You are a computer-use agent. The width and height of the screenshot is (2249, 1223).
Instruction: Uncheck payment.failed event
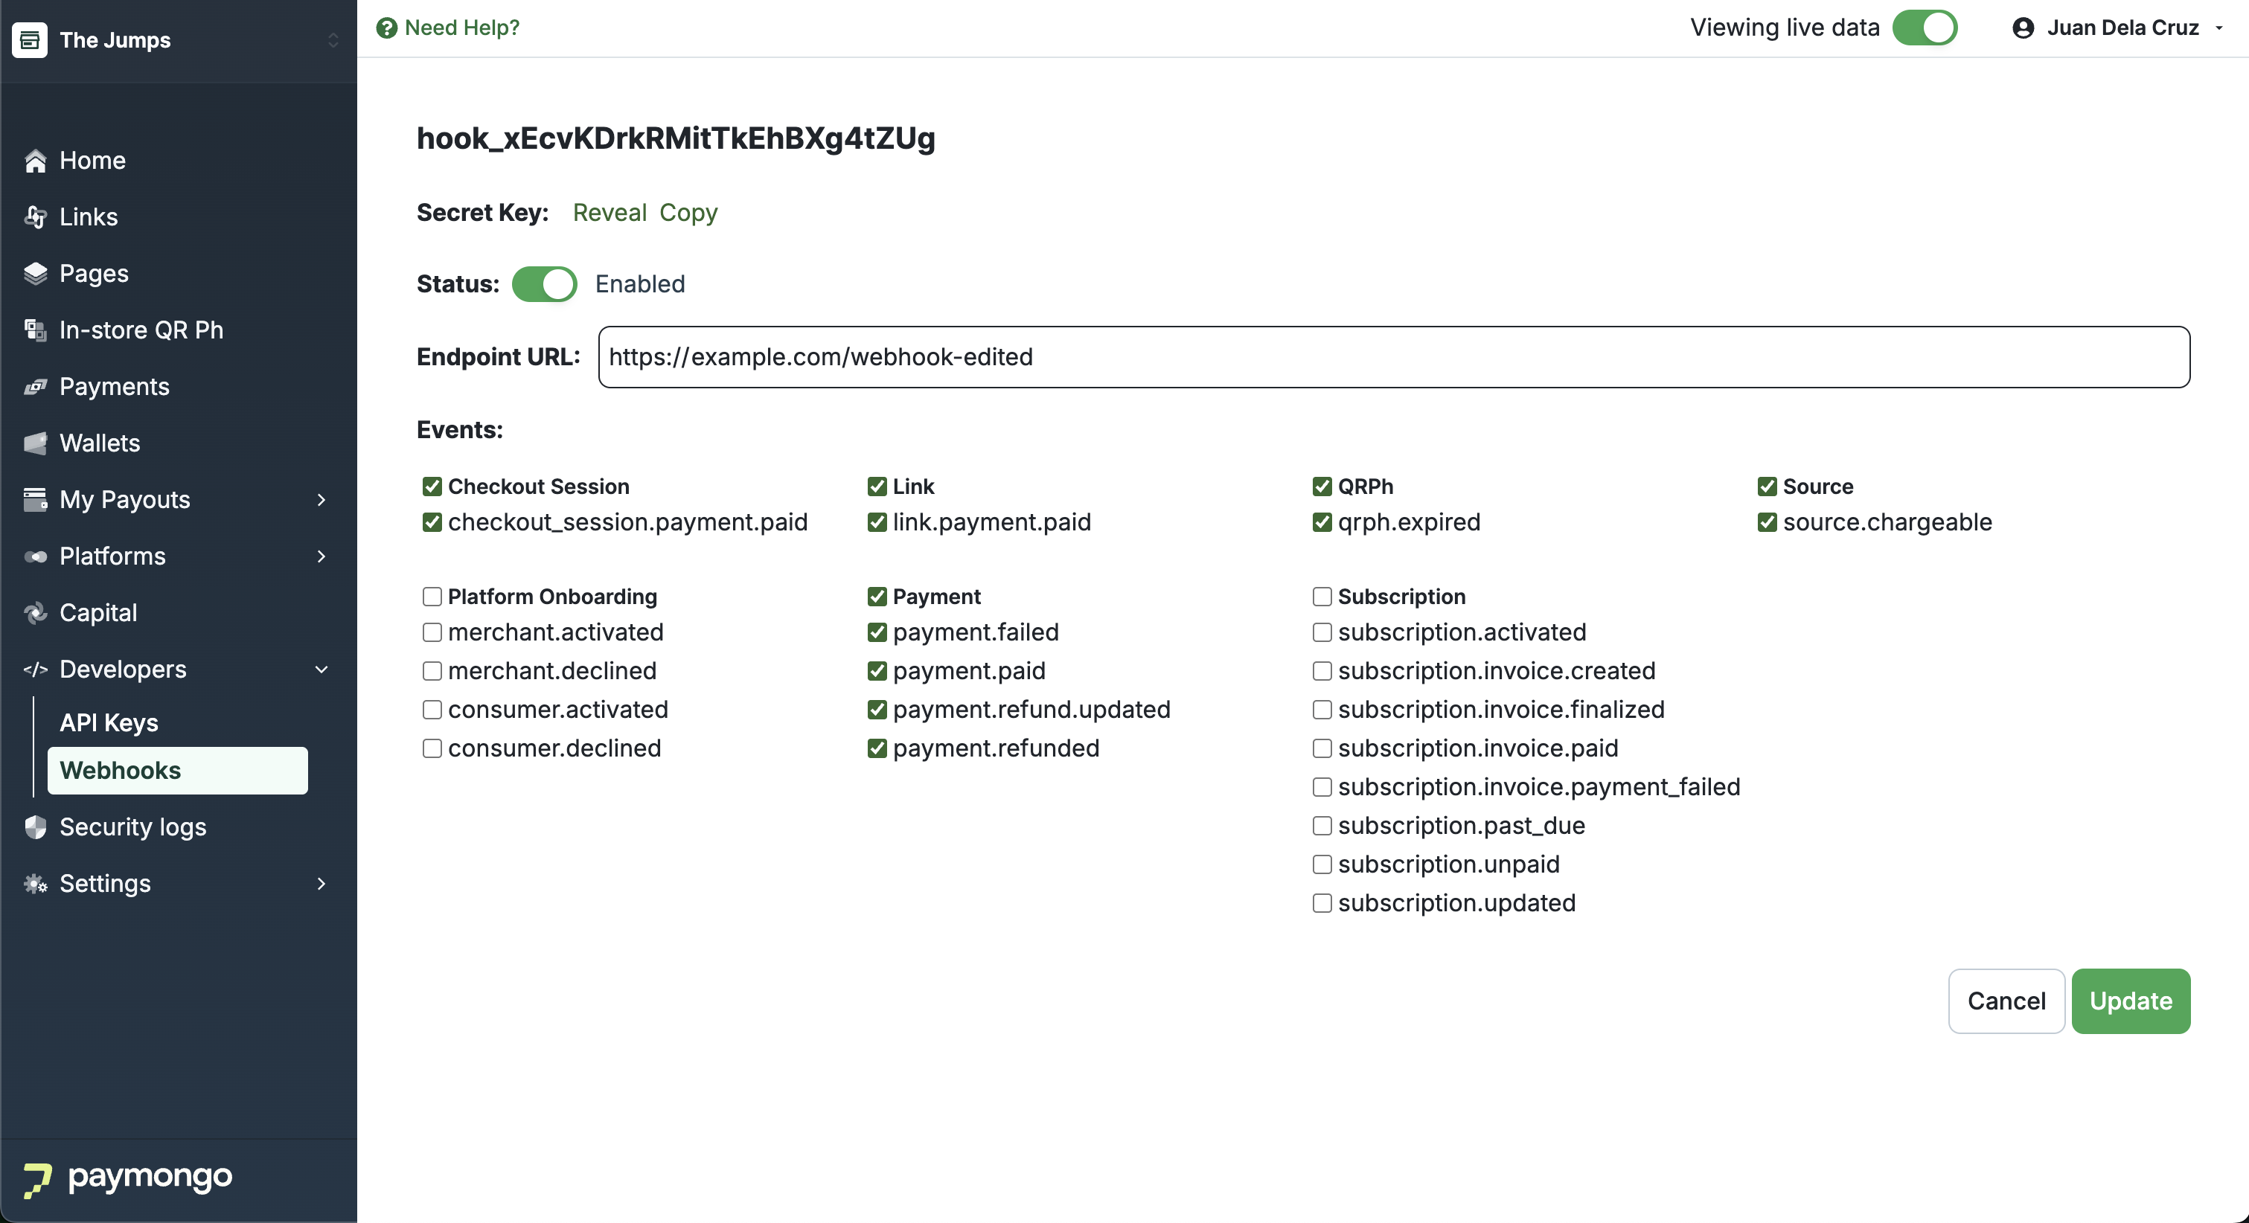(x=877, y=632)
